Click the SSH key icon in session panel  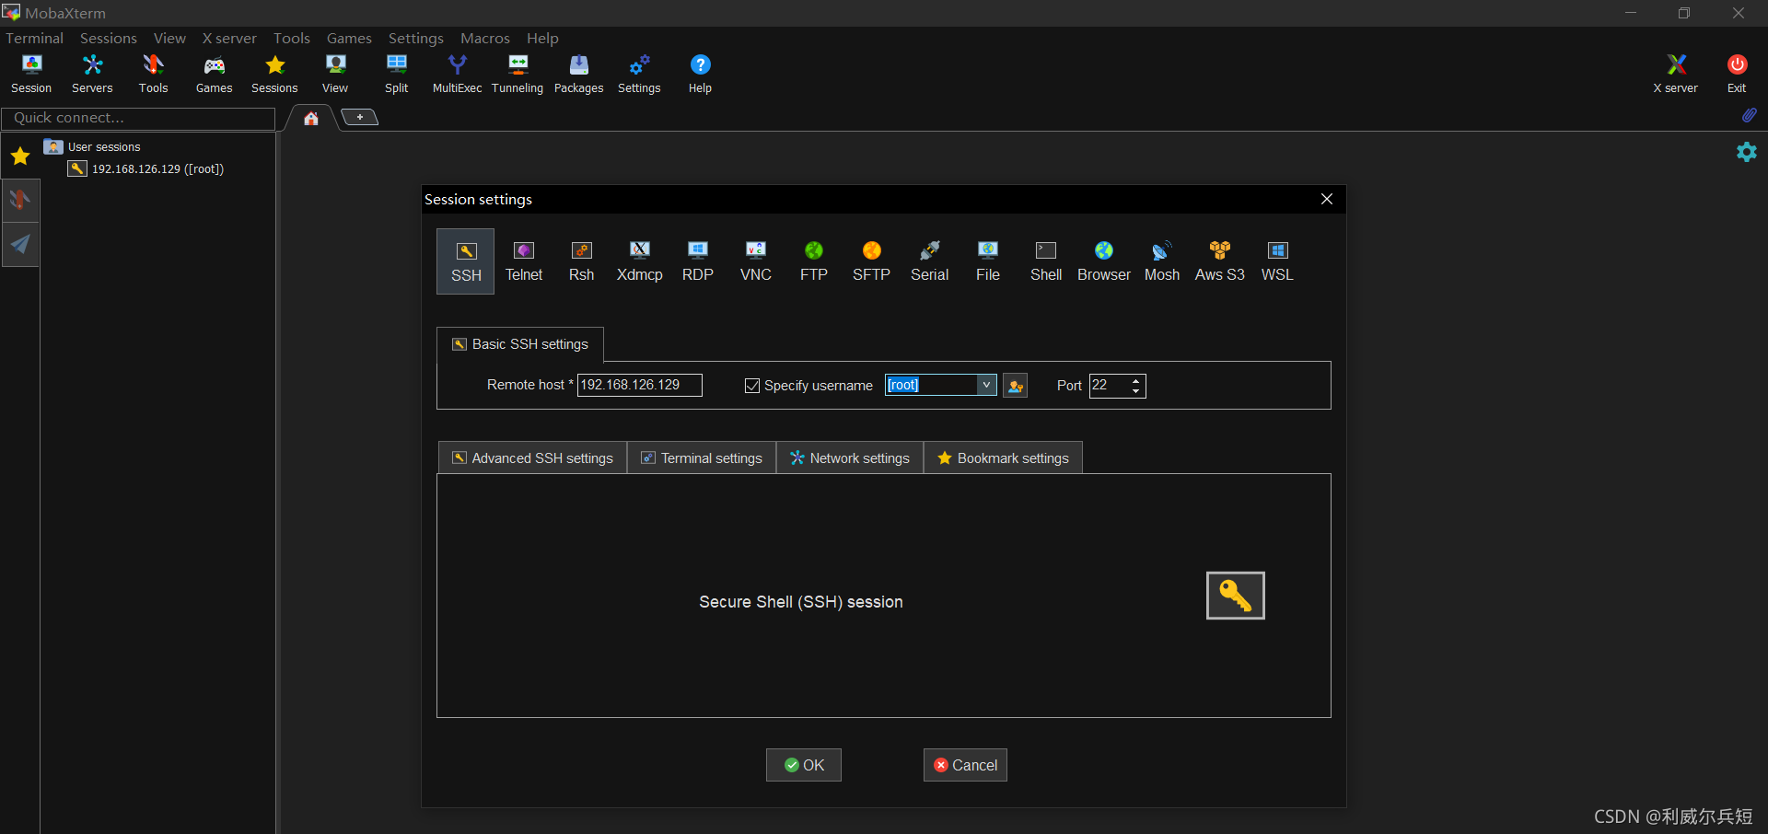pos(1236,596)
